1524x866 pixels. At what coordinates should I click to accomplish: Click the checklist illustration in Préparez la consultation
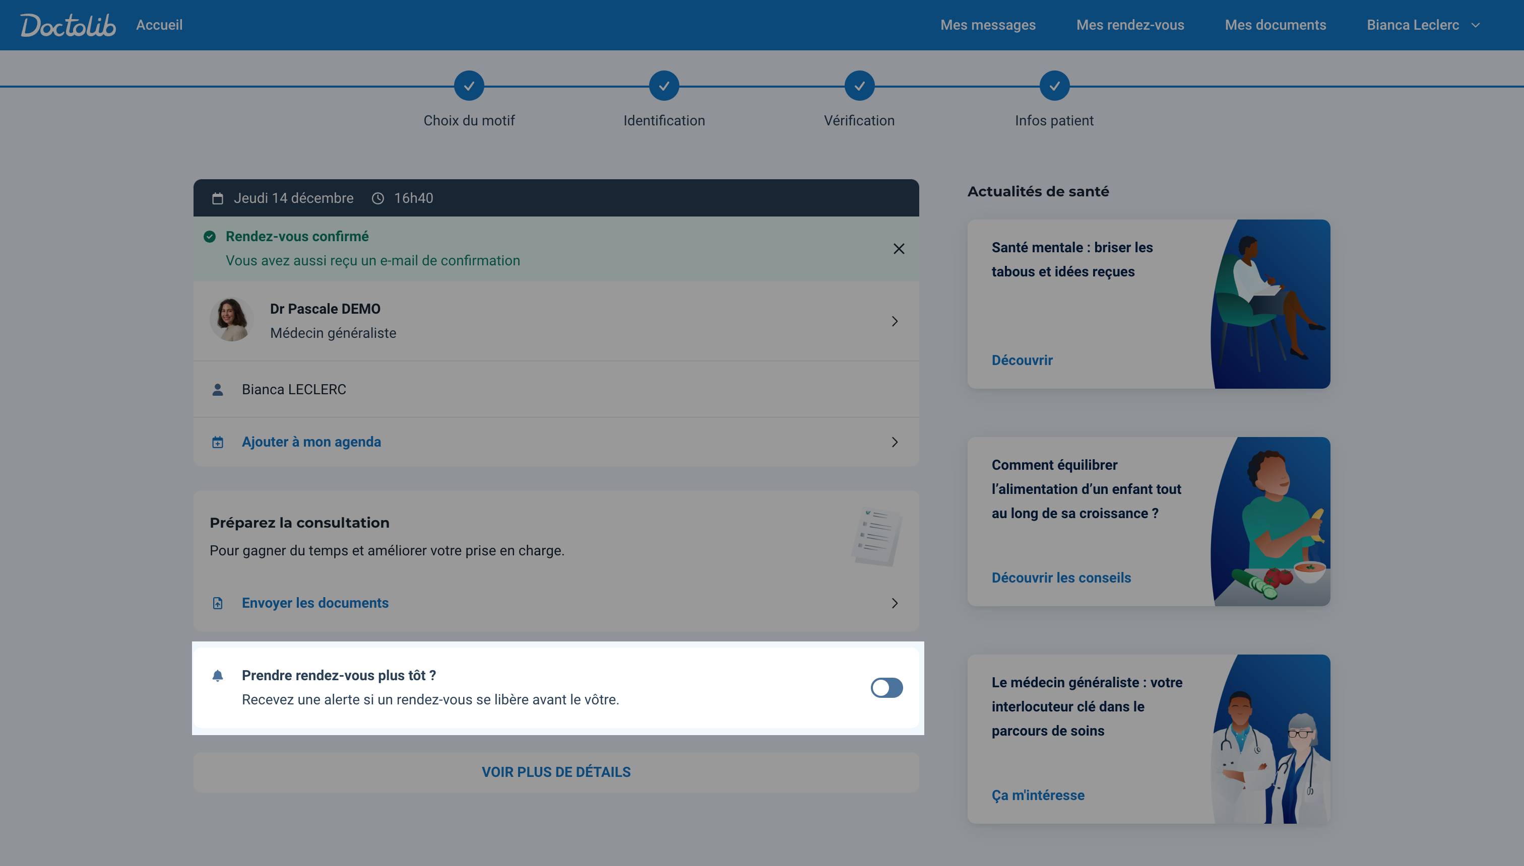pos(877,536)
